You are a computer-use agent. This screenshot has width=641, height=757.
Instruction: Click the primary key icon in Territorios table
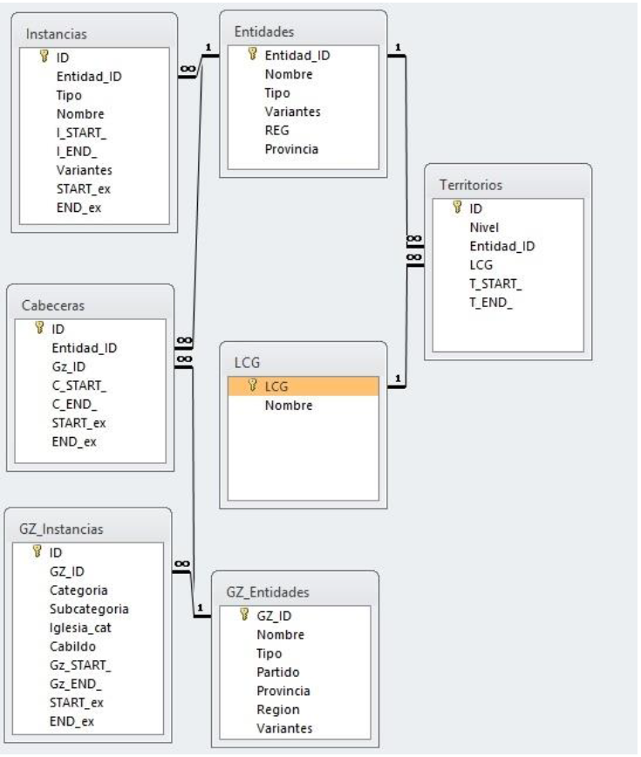(x=456, y=208)
